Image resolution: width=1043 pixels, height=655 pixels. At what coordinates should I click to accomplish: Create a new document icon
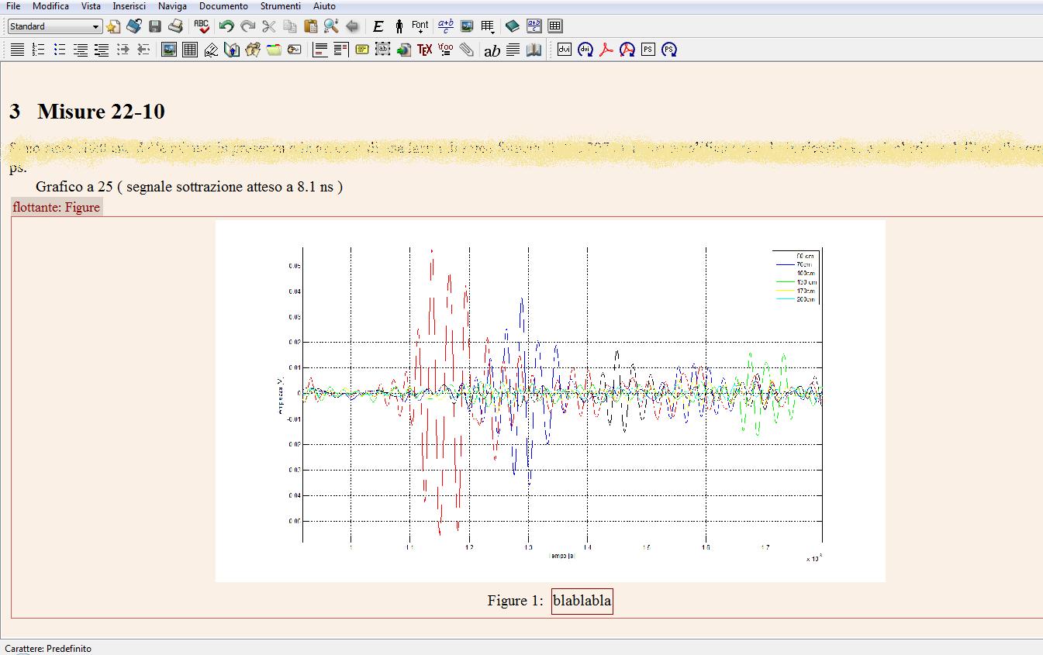pos(113,26)
